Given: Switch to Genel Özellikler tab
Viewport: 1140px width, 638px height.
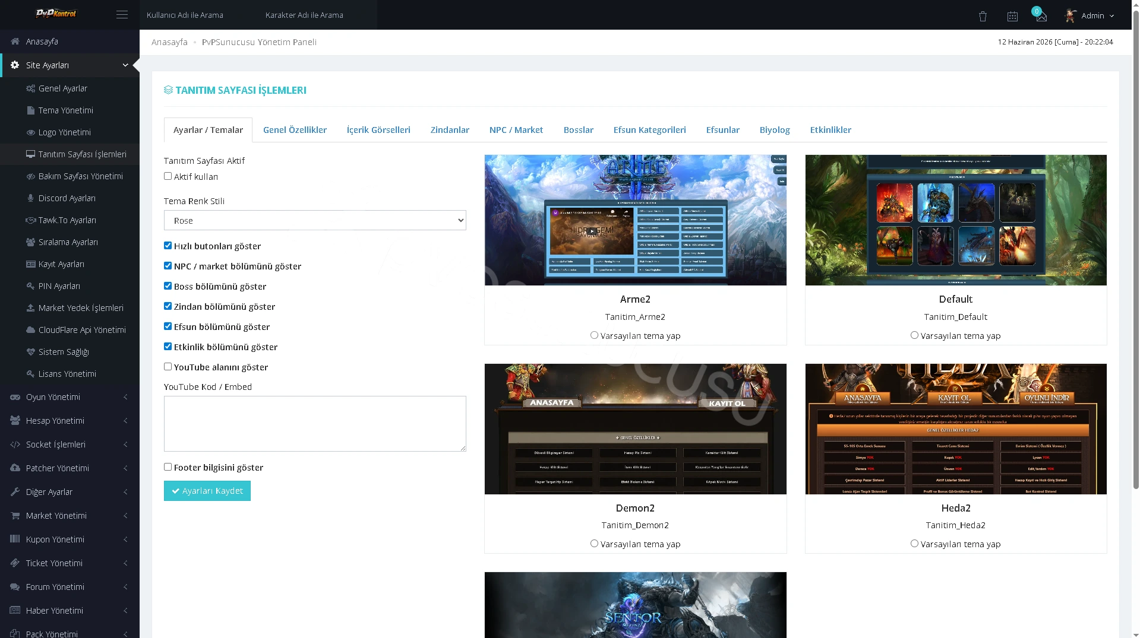Looking at the screenshot, I should [295, 130].
